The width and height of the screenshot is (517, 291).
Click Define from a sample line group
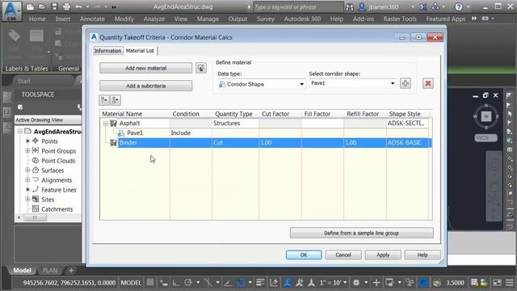point(361,233)
